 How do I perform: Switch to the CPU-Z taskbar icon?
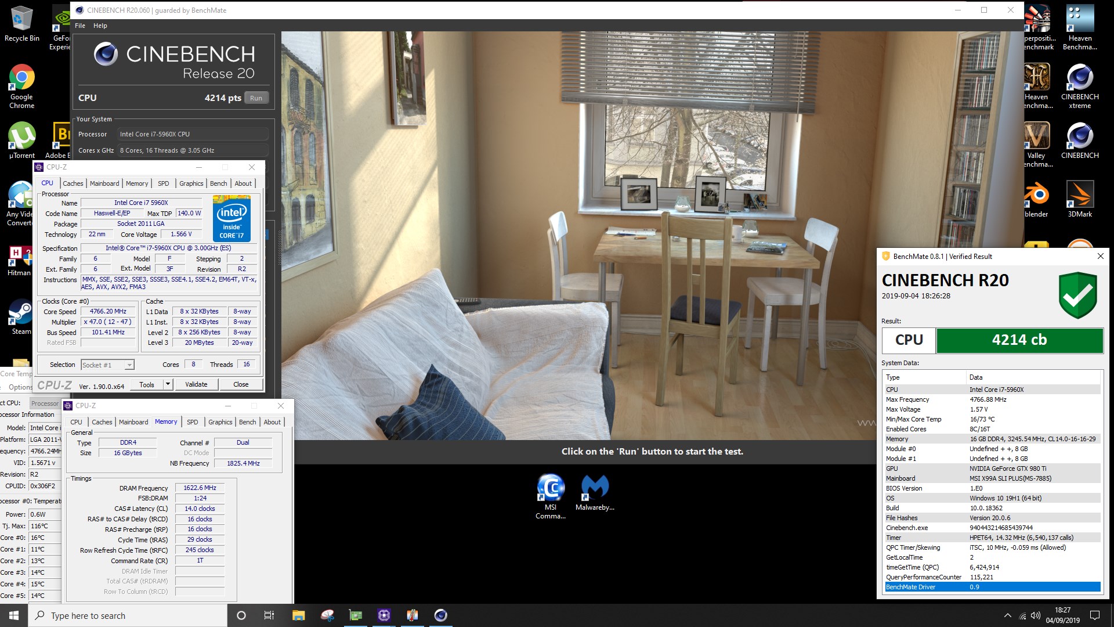(x=384, y=615)
